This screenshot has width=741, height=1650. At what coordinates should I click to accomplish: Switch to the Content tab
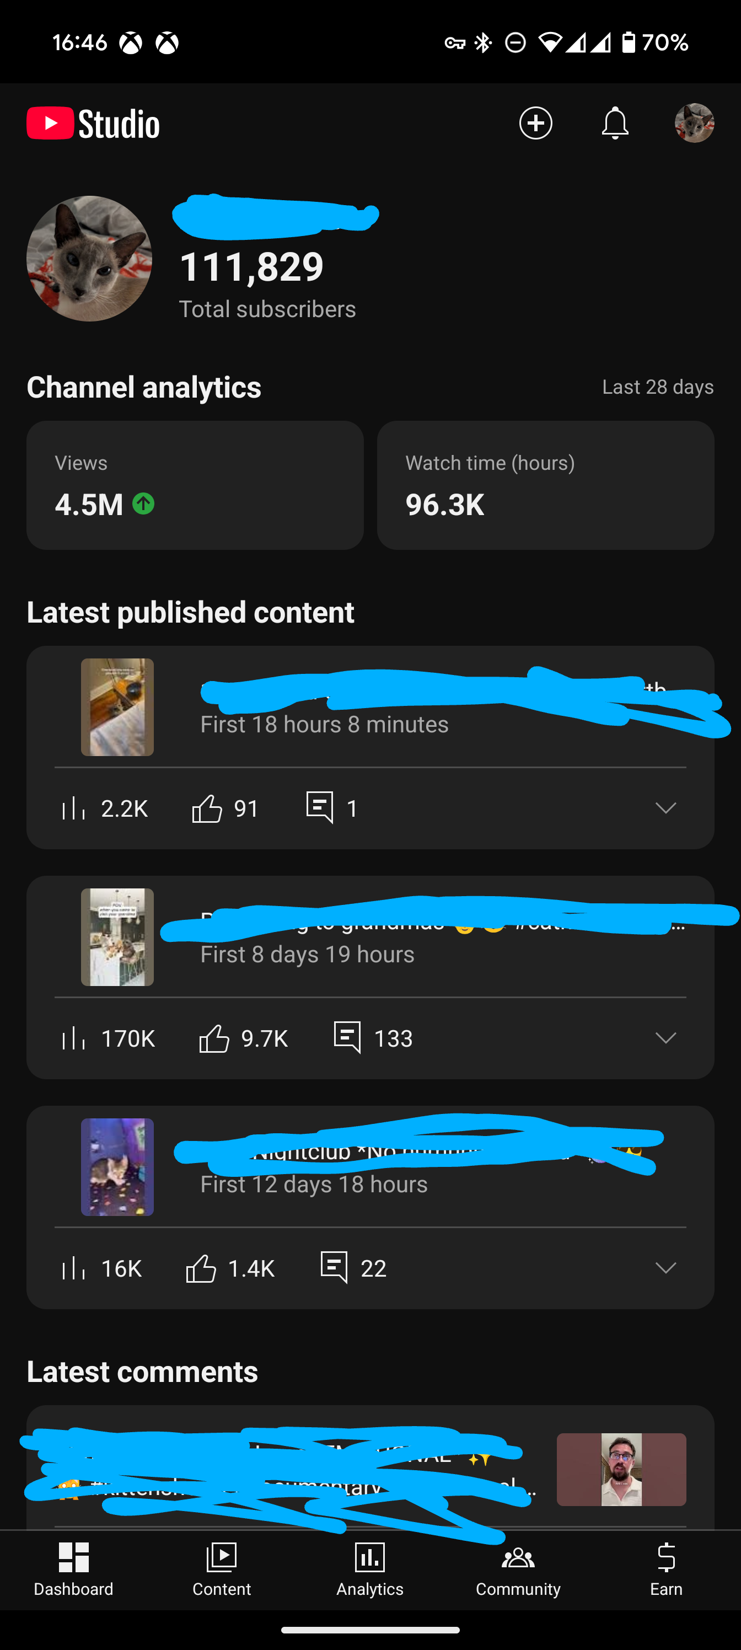[222, 1569]
